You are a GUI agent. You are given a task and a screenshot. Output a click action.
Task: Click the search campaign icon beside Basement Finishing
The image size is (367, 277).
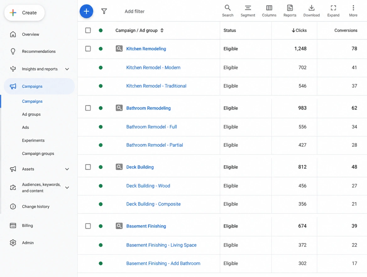pos(119,226)
